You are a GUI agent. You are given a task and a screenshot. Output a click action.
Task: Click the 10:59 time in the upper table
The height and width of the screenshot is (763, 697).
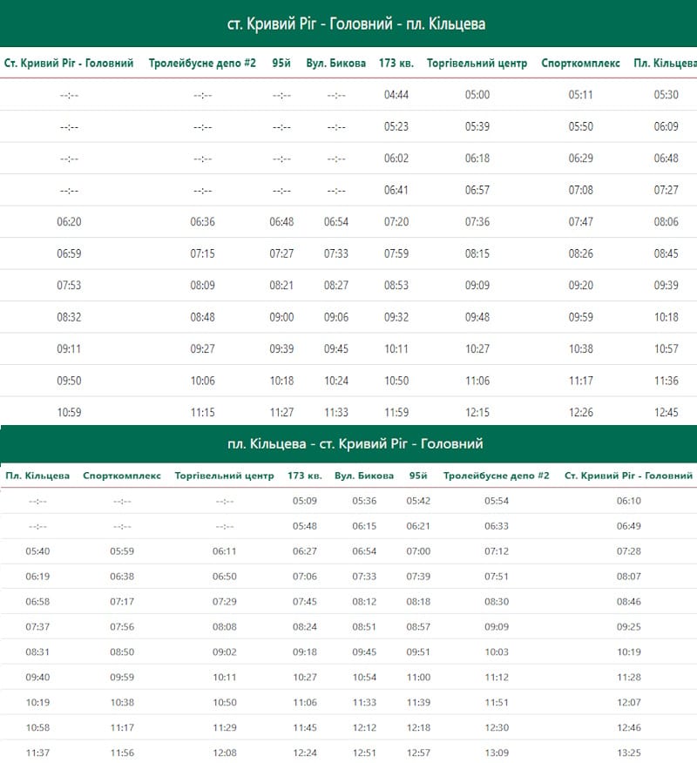(x=69, y=413)
